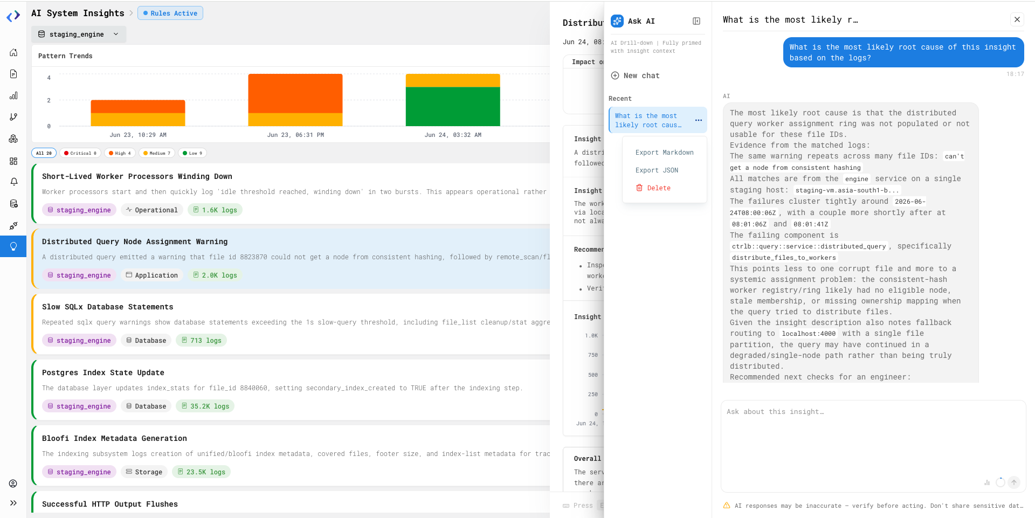Click the 23.5K logs badge
The width and height of the screenshot is (1035, 518).
pos(202,472)
